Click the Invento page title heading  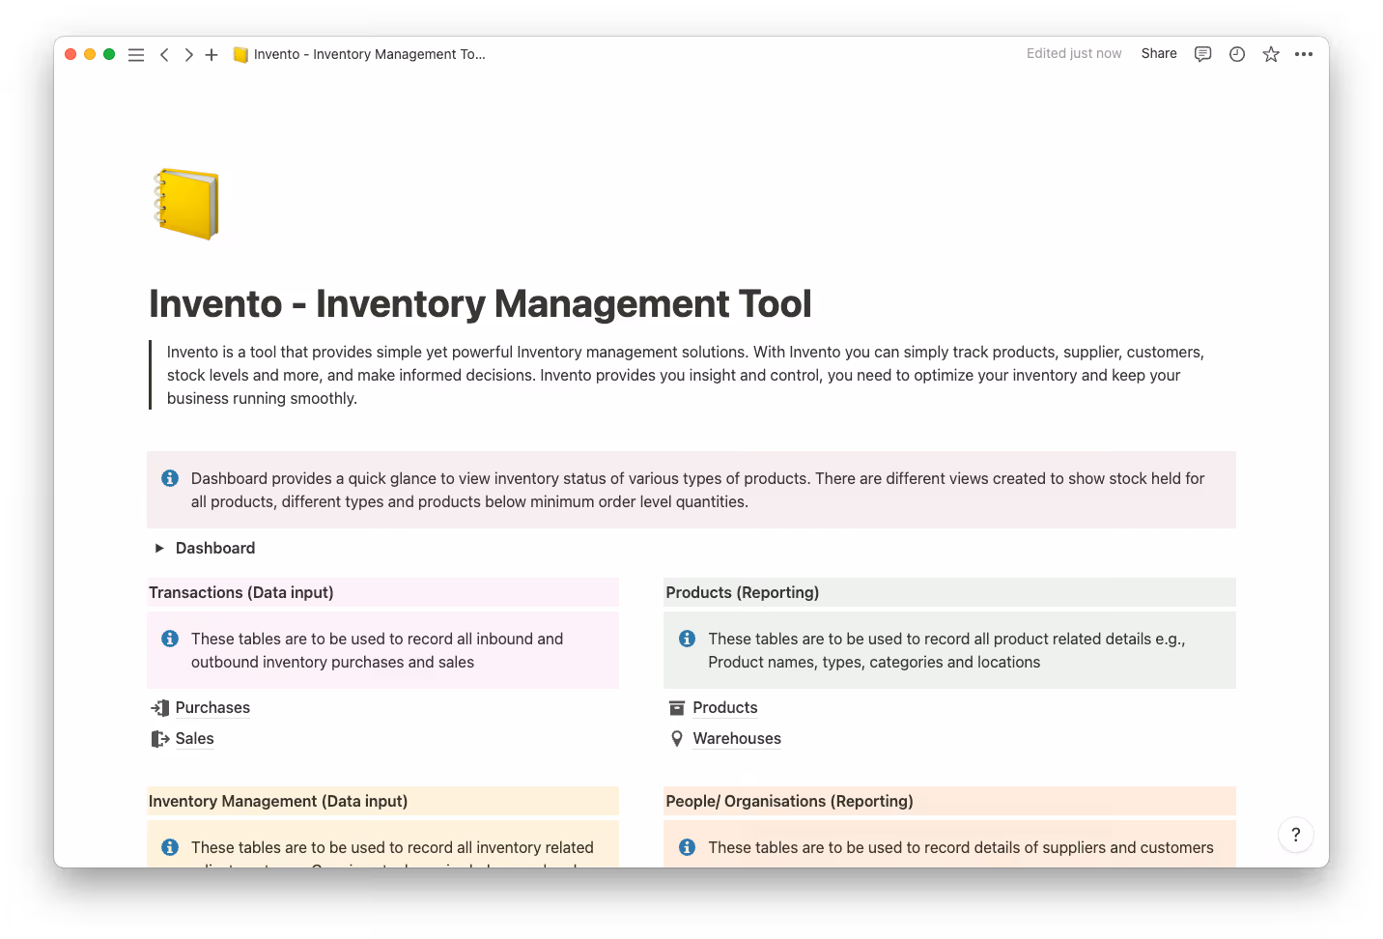[x=480, y=304]
